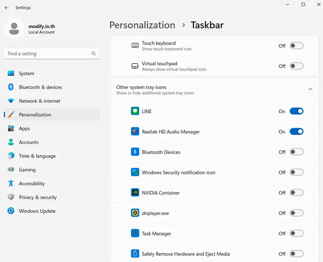Click the Gaming controller icon
The image size is (323, 262).
[11, 169]
